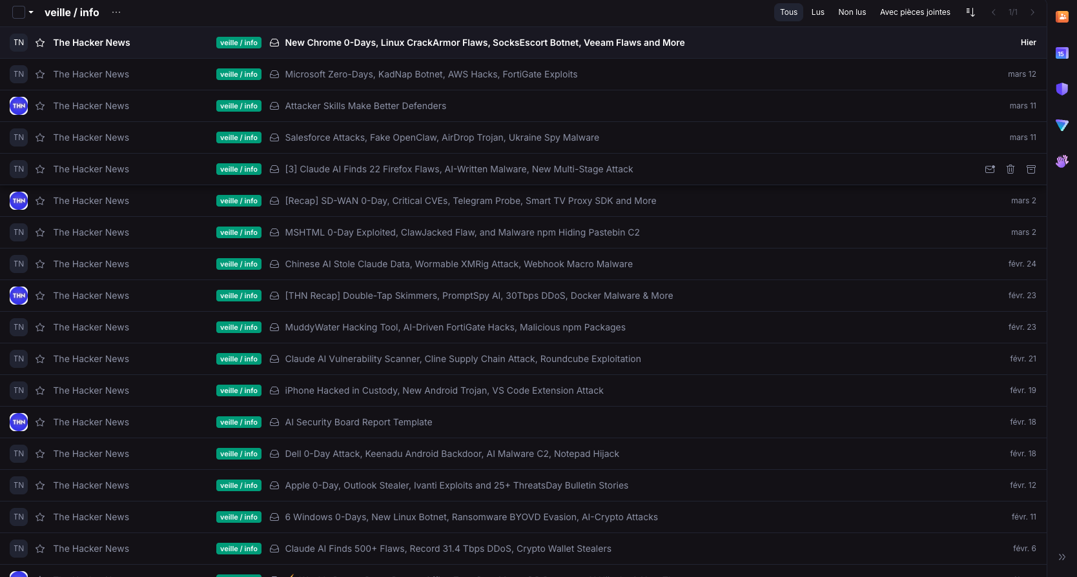Click the envelope icon on the MuddyWater Hacking Tool email
This screenshot has height=577, width=1077.
pyautogui.click(x=274, y=327)
